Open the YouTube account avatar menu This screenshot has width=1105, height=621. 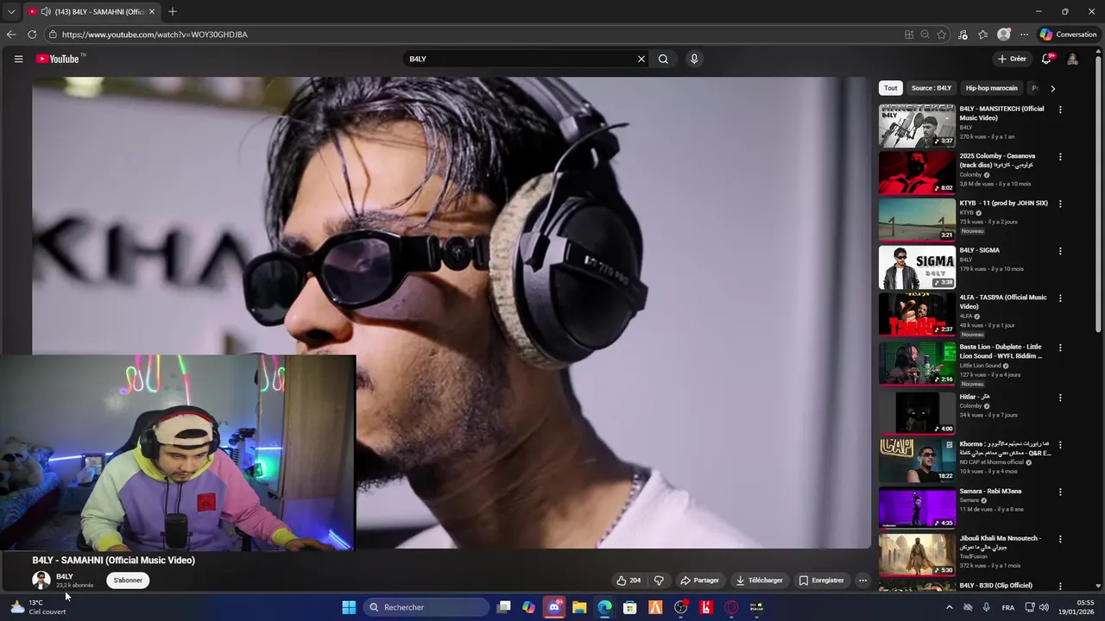(x=1072, y=59)
